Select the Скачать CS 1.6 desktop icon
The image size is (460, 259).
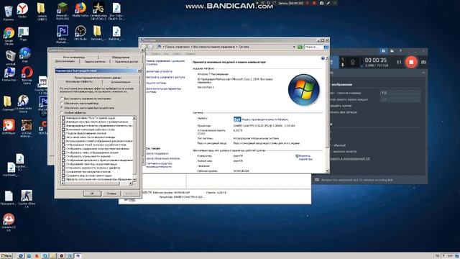point(9,222)
